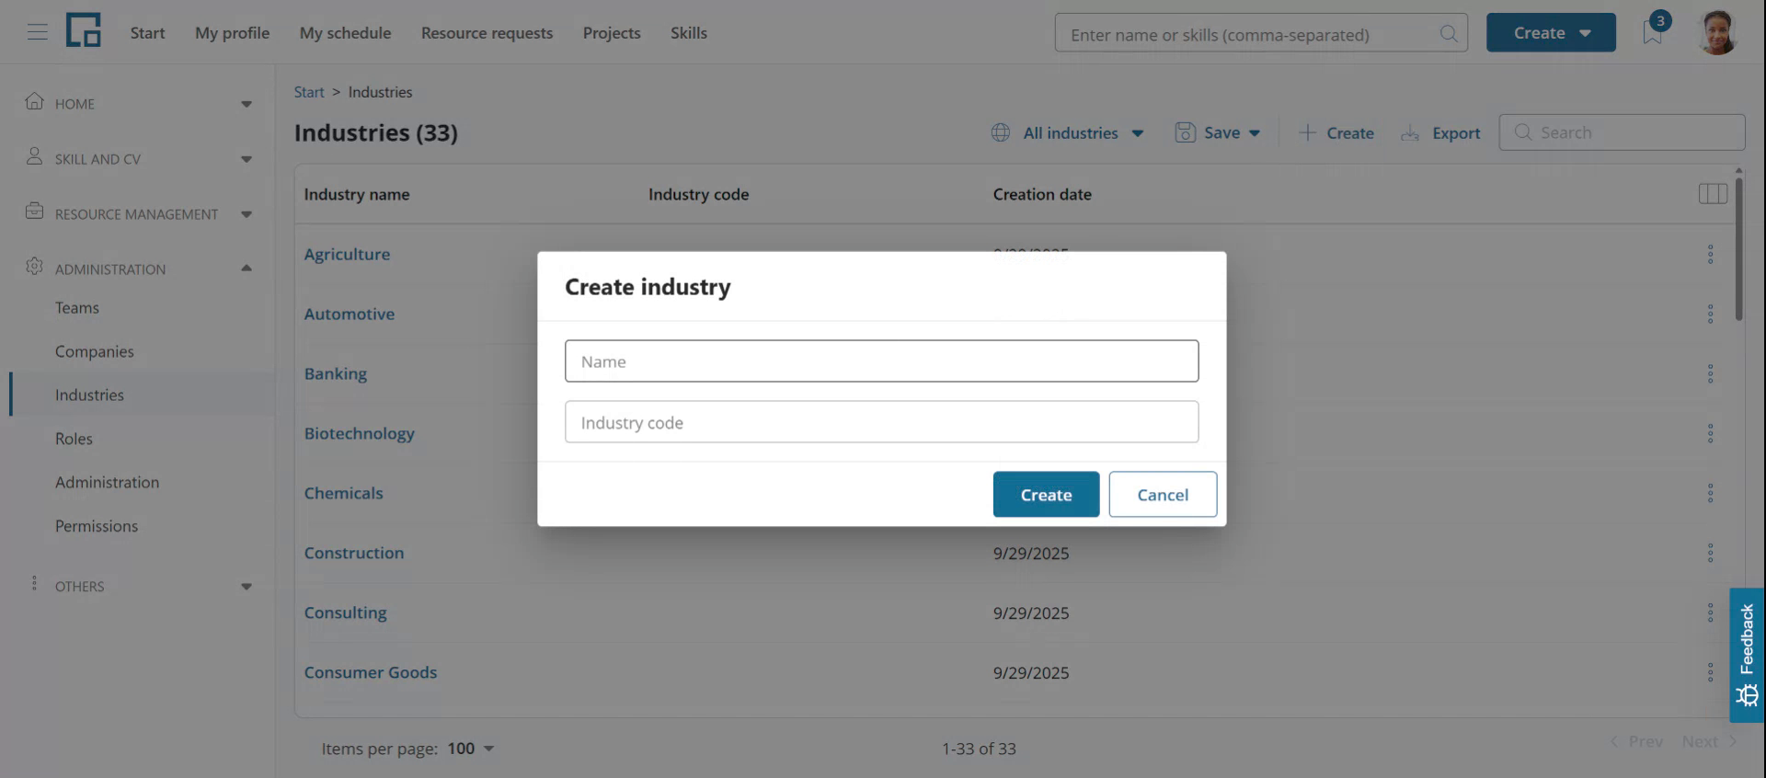Open the Feedback side tab
The height and width of the screenshot is (778, 1766).
pos(1747,655)
